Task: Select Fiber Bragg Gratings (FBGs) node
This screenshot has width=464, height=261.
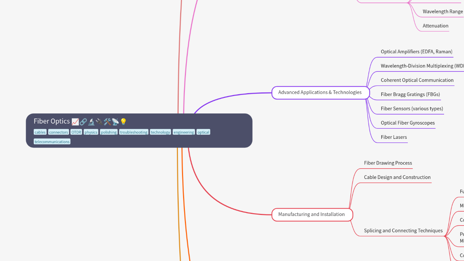Action: click(410, 94)
